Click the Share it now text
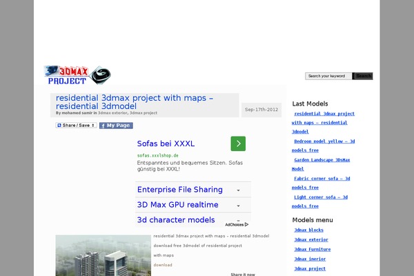This screenshot has height=276, width=414. click(x=243, y=275)
